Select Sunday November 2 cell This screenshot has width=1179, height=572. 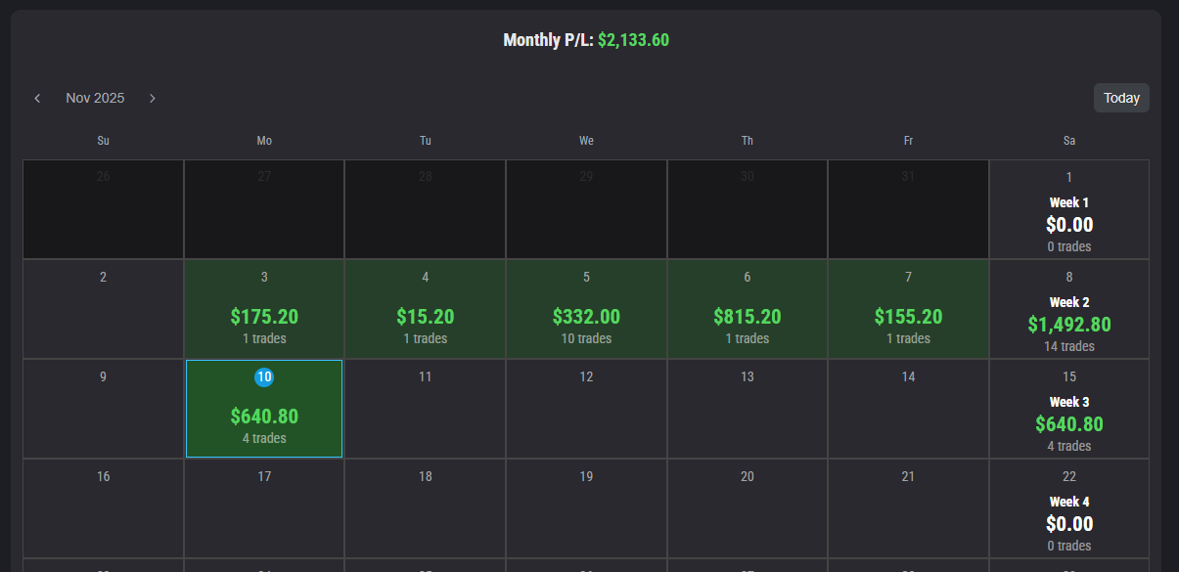[103, 309]
